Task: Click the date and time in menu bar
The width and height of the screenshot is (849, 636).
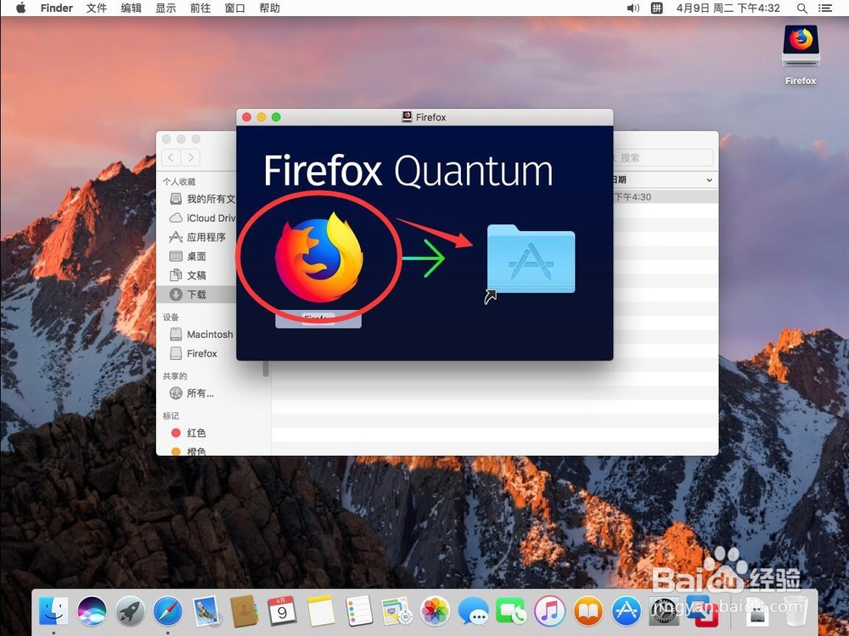Action: 728,8
